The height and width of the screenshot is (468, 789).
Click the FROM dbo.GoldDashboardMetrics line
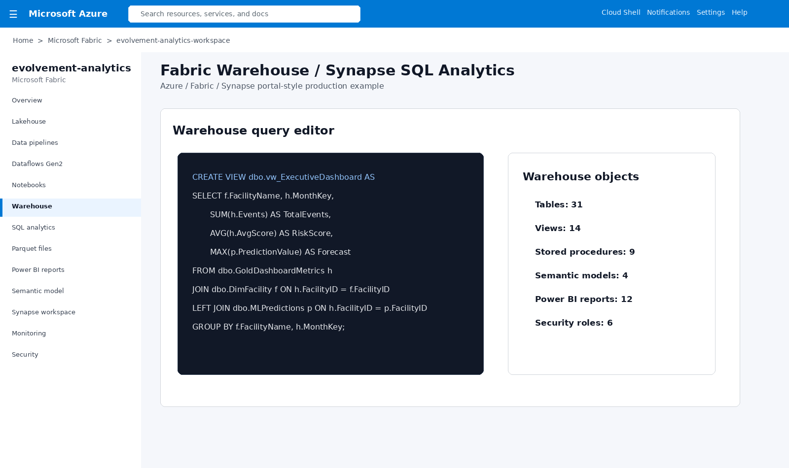[x=262, y=270]
